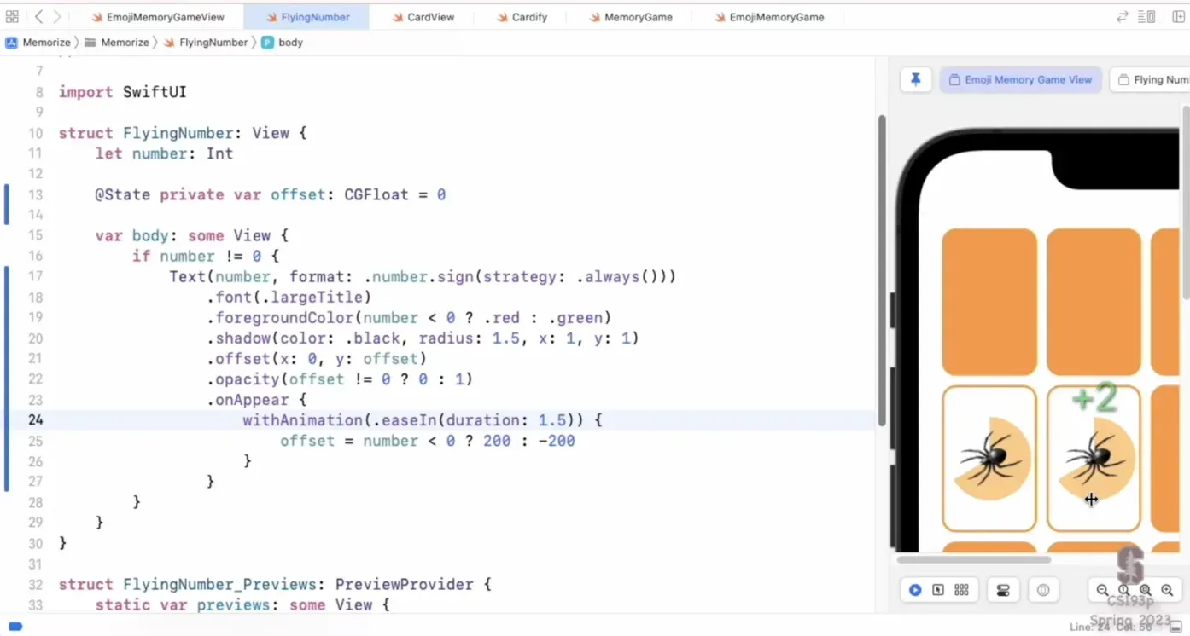Add a new editor pane on right

(x=1179, y=17)
